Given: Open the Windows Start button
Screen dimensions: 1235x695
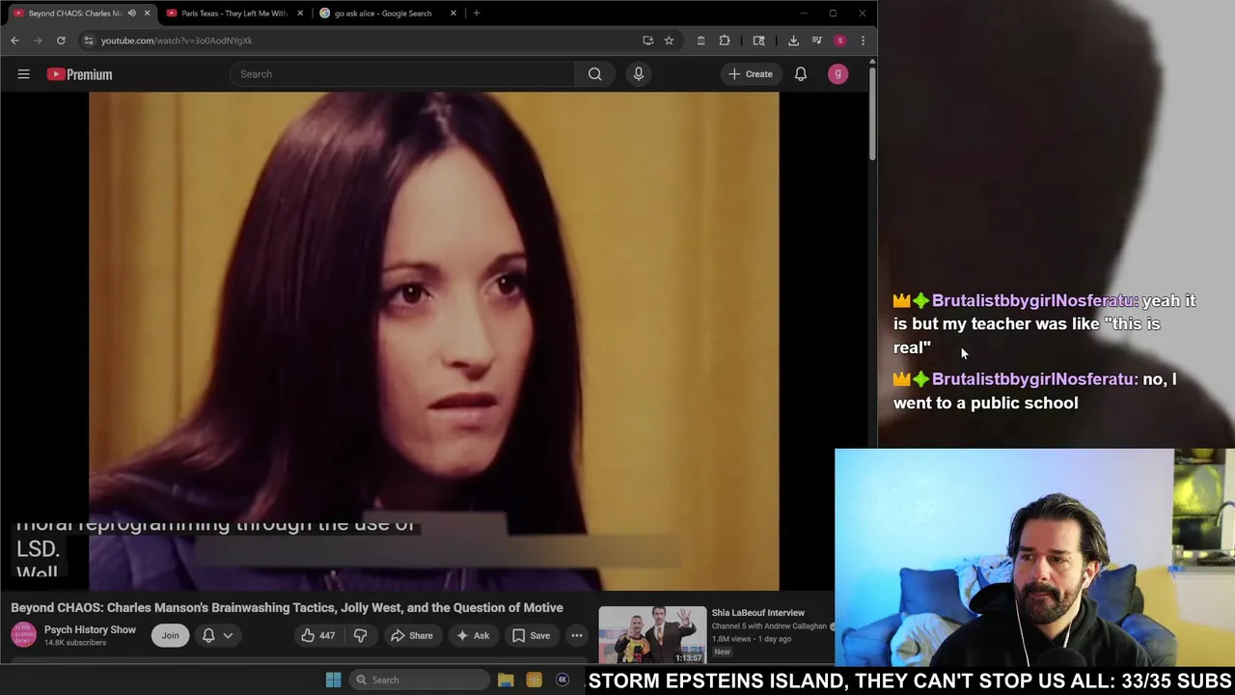Looking at the screenshot, I should point(333,680).
